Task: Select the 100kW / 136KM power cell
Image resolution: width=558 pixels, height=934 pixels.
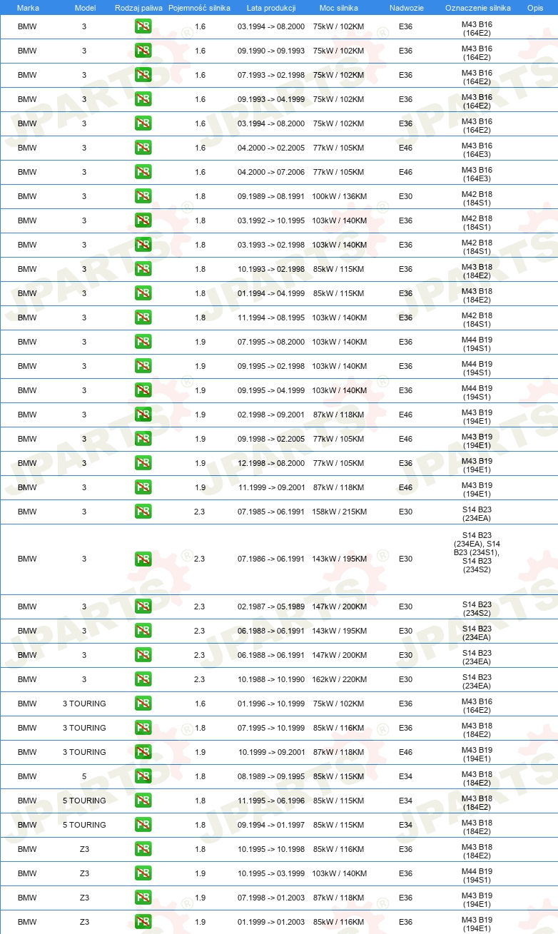Action: click(x=339, y=196)
